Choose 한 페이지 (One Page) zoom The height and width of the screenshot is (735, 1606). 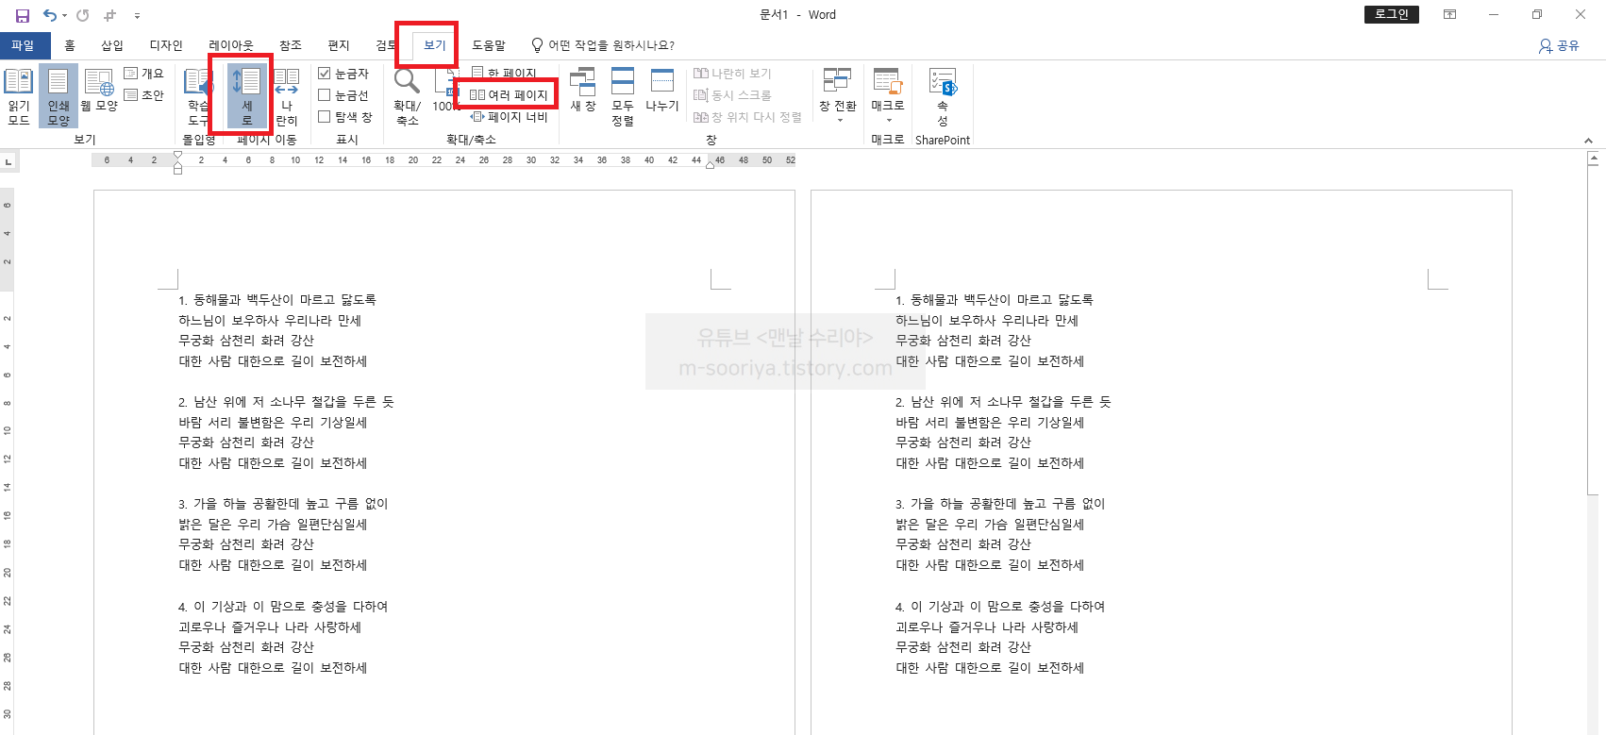504,73
